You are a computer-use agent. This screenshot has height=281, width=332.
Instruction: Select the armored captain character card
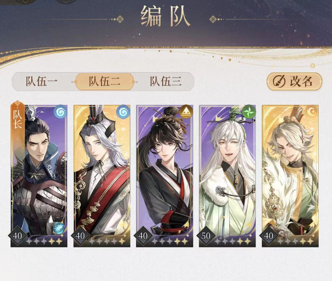point(39,176)
